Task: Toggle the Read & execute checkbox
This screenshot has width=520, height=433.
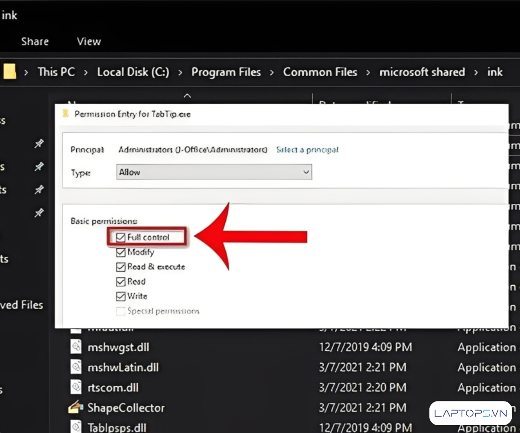Action: (120, 267)
